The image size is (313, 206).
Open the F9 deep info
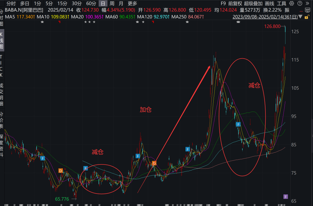coord(223,3)
